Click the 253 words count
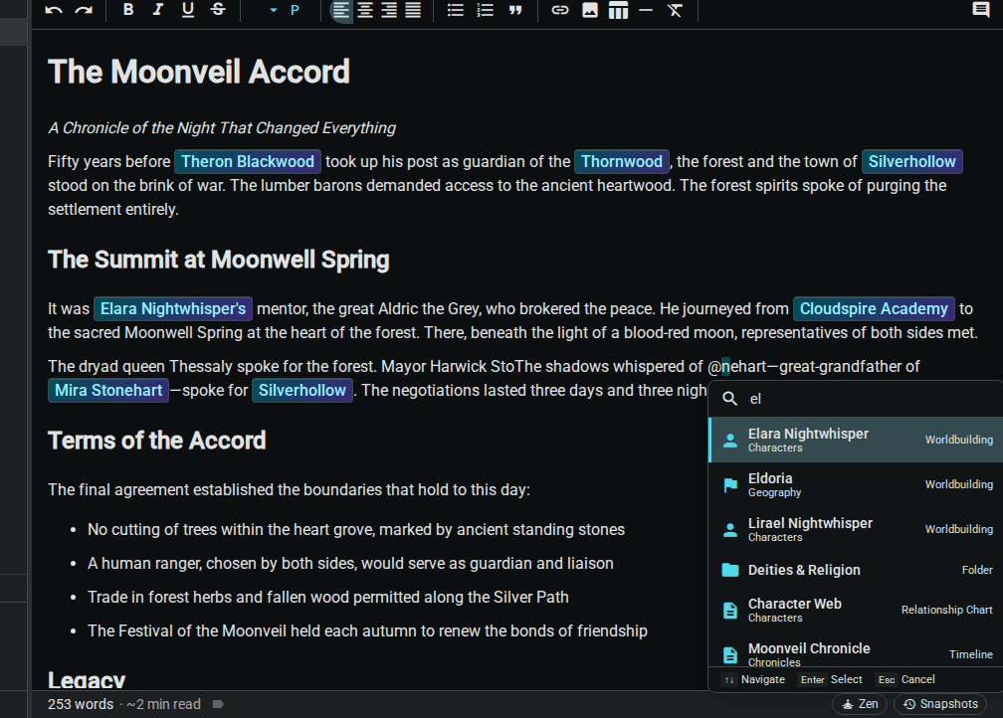The height and width of the screenshot is (718, 1003). pos(81,704)
